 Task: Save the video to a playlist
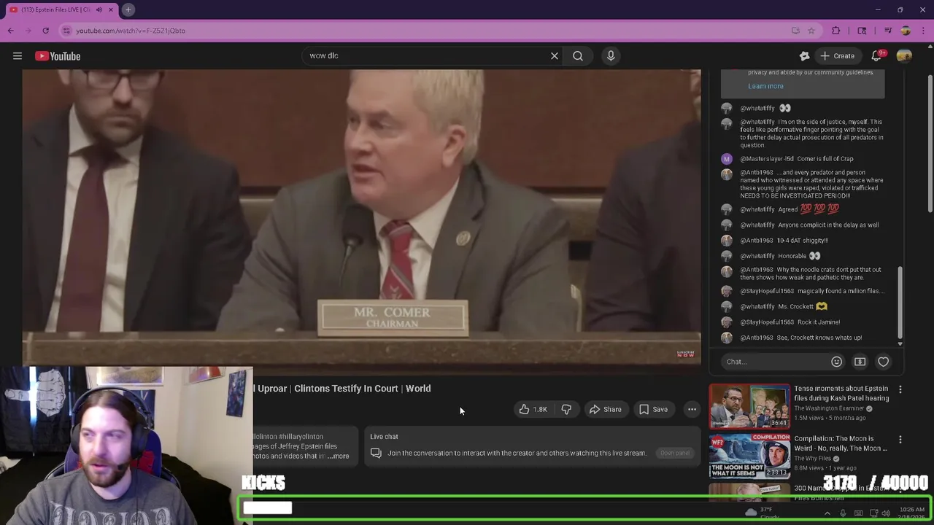653,409
